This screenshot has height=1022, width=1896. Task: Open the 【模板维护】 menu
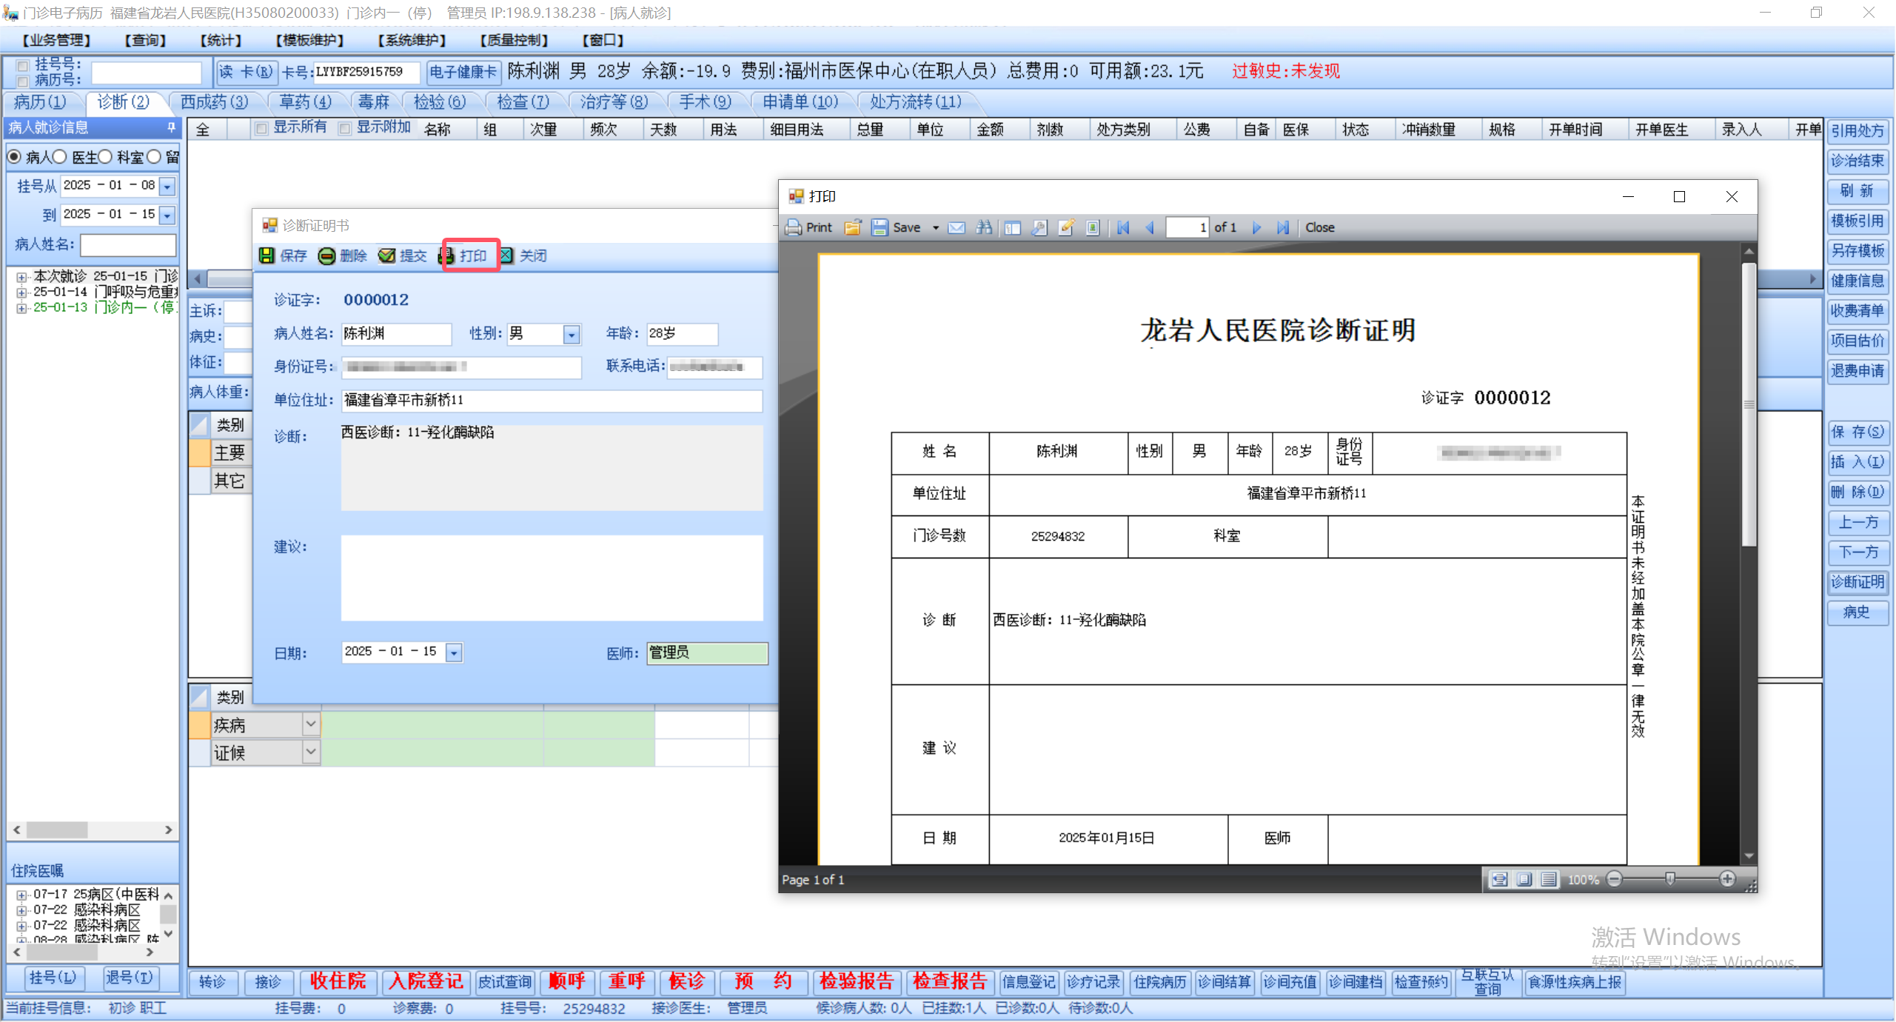pos(309,40)
